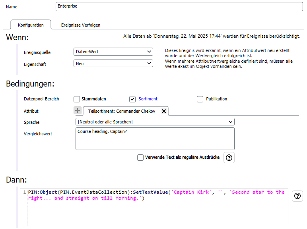Click the plus icon to add attribute
The width and height of the screenshot is (307, 229).
pos(78,111)
